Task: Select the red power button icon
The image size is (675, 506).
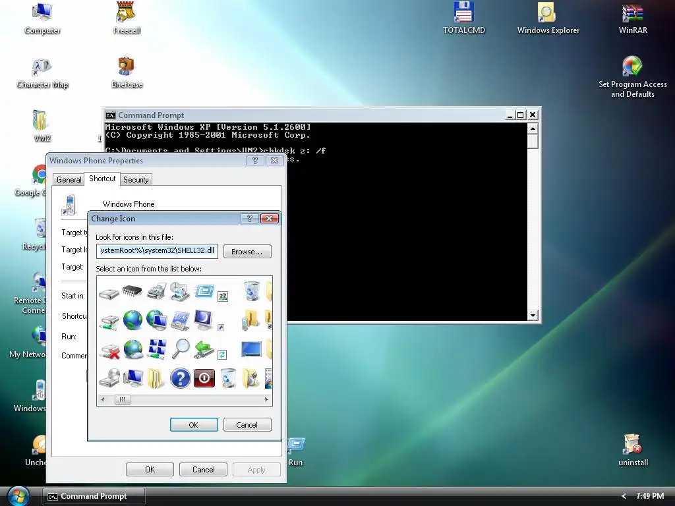Action: 204,378
